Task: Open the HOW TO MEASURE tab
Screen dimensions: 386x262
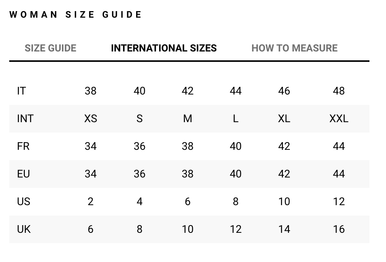Action: pos(294,48)
